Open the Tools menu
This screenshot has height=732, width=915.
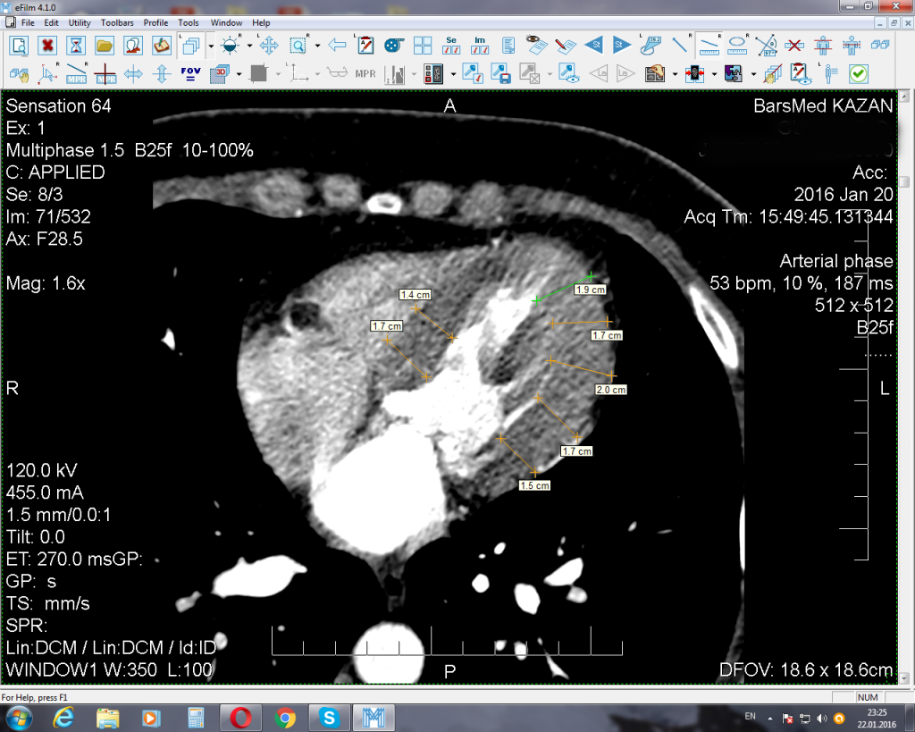(x=188, y=22)
